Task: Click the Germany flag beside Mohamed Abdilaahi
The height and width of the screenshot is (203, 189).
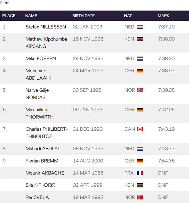Action: point(140,71)
